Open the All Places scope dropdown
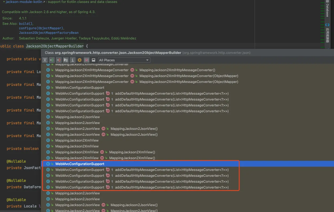Screen dimensions: 334x212 124,60
